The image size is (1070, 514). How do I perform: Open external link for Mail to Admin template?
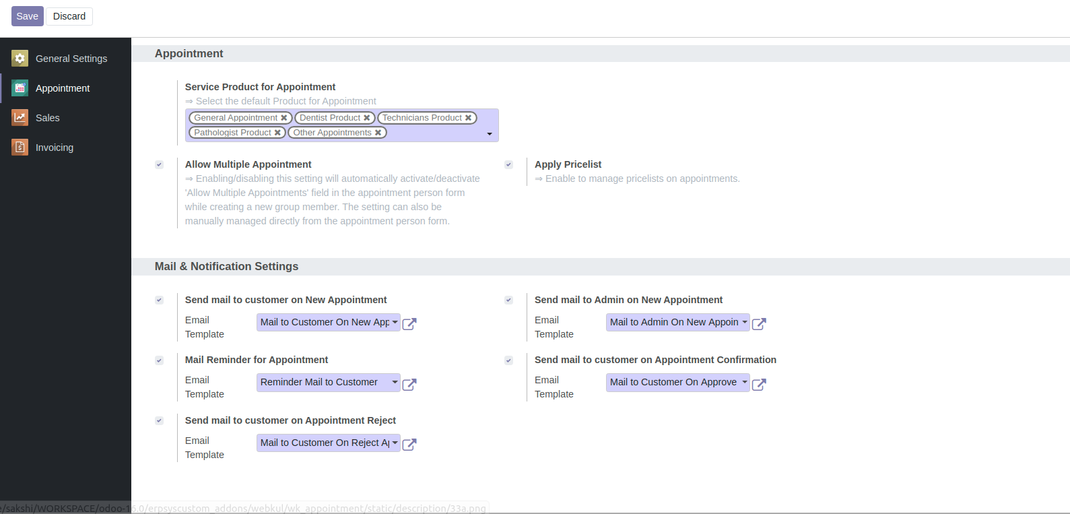coord(759,323)
